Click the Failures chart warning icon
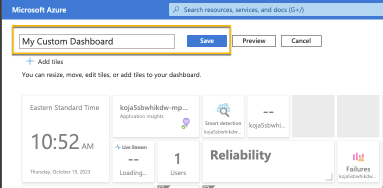 (x=358, y=157)
